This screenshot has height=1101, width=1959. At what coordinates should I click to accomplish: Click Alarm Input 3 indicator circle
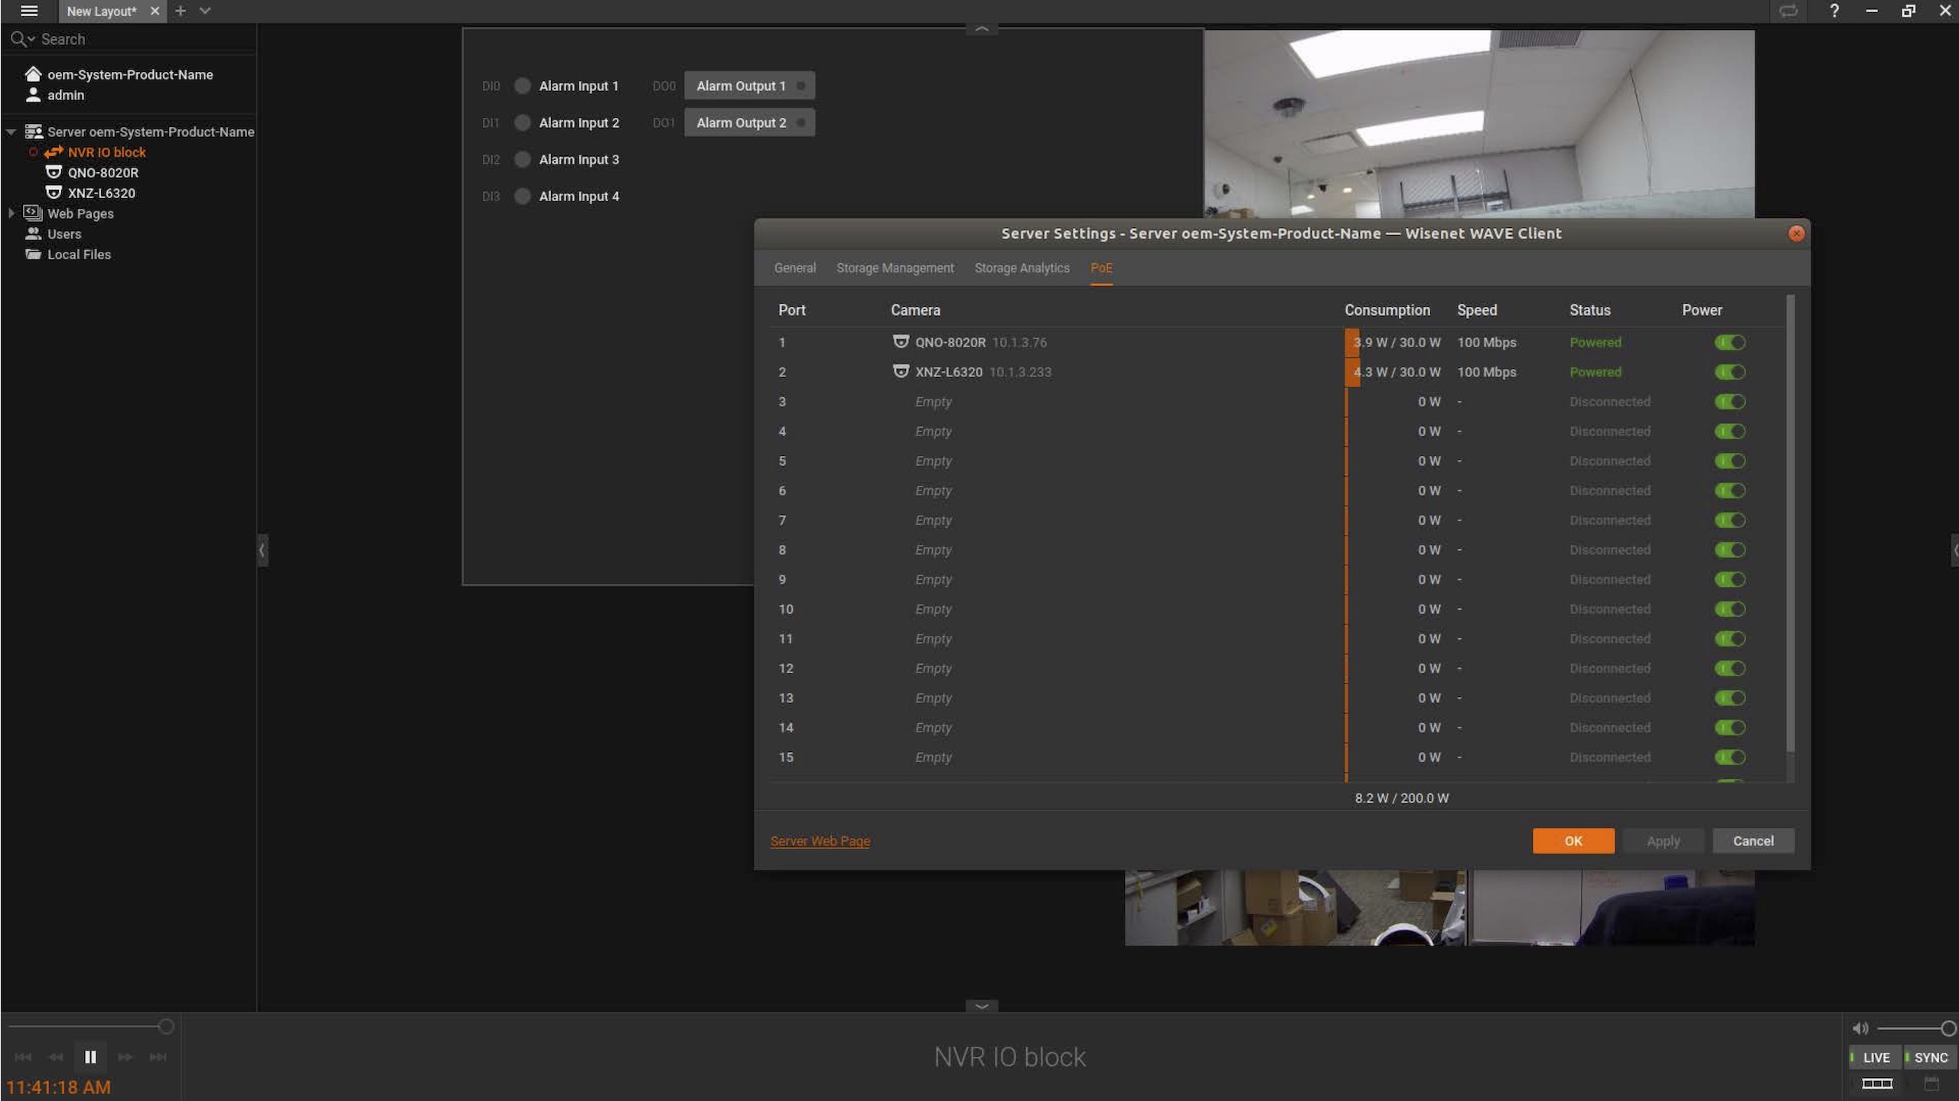(523, 159)
